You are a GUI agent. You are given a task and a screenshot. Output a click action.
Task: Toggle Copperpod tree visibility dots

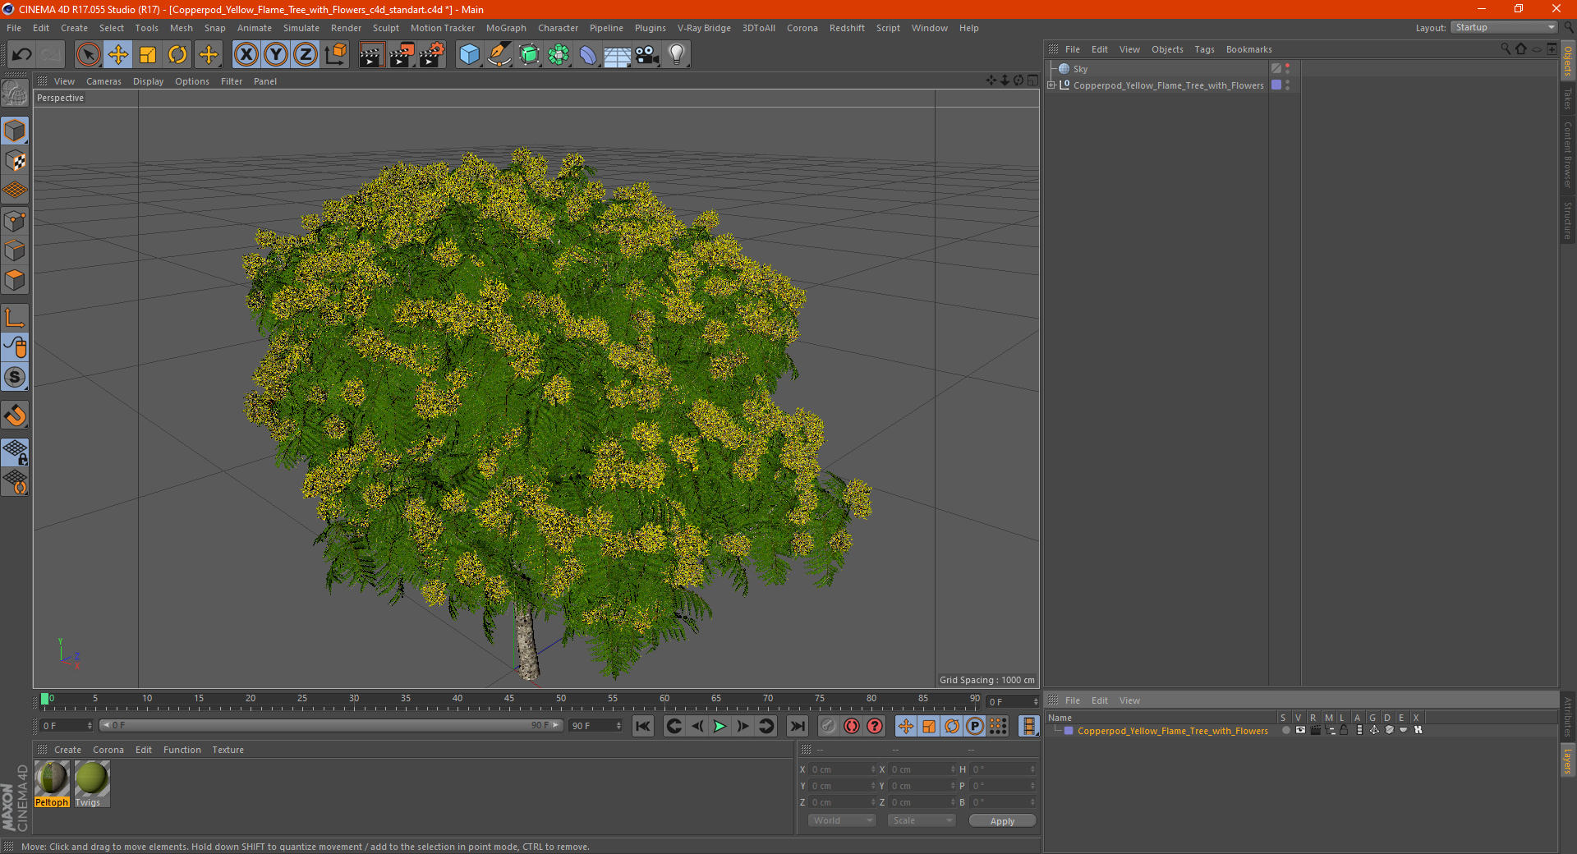tap(1287, 85)
